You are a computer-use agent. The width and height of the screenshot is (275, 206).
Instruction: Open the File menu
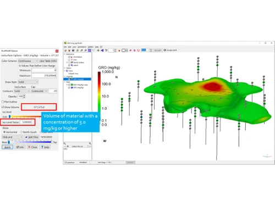[x=65, y=47]
